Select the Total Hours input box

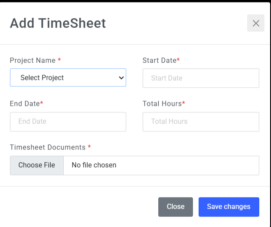pyautogui.click(x=201, y=121)
